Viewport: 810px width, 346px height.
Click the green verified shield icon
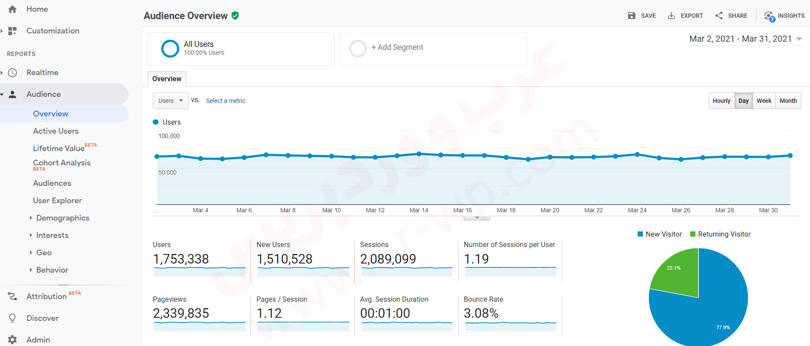pyautogui.click(x=235, y=16)
